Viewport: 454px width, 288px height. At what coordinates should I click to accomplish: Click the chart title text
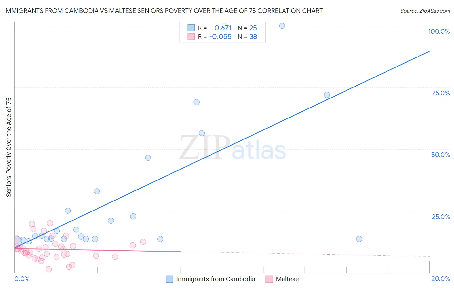[x=163, y=11]
